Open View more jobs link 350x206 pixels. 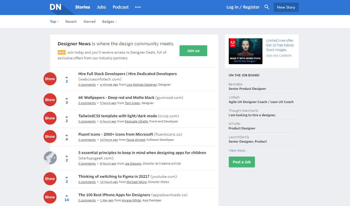point(238,151)
